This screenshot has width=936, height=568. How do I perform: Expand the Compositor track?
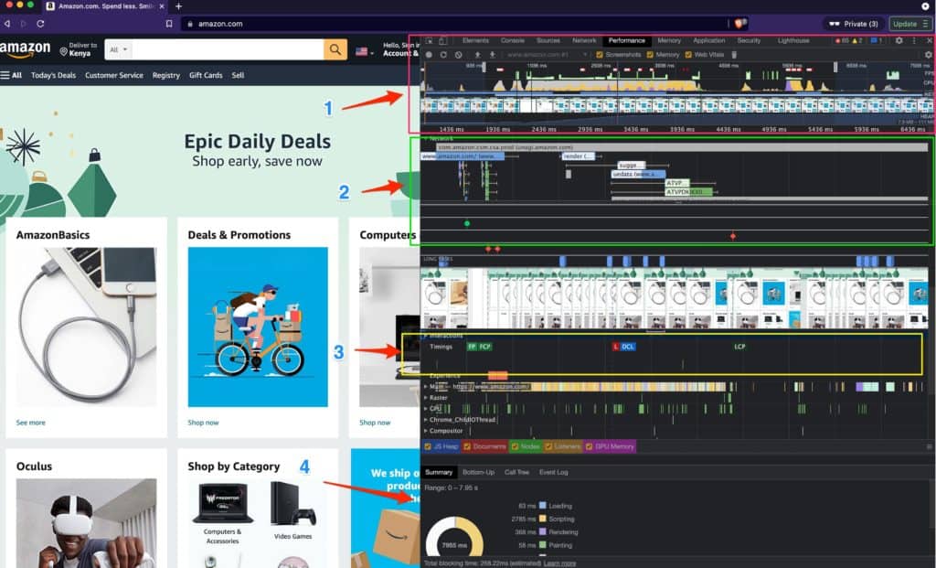[426, 431]
